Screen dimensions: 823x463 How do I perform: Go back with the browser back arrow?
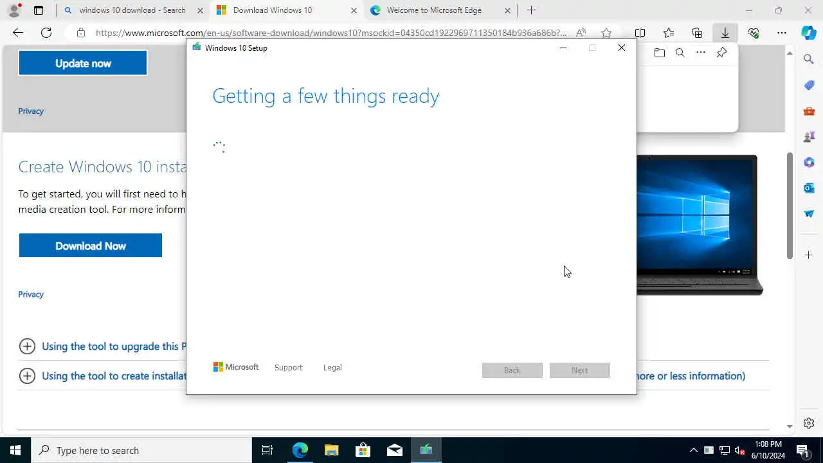point(18,33)
